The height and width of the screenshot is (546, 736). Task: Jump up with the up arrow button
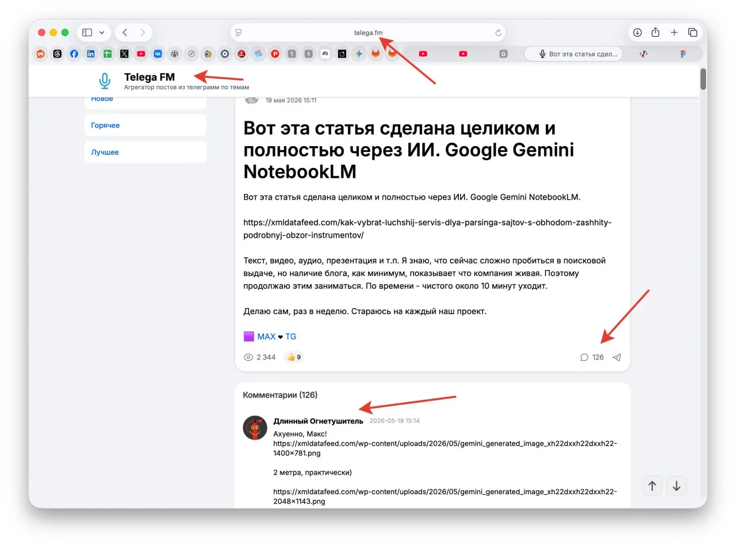point(652,486)
